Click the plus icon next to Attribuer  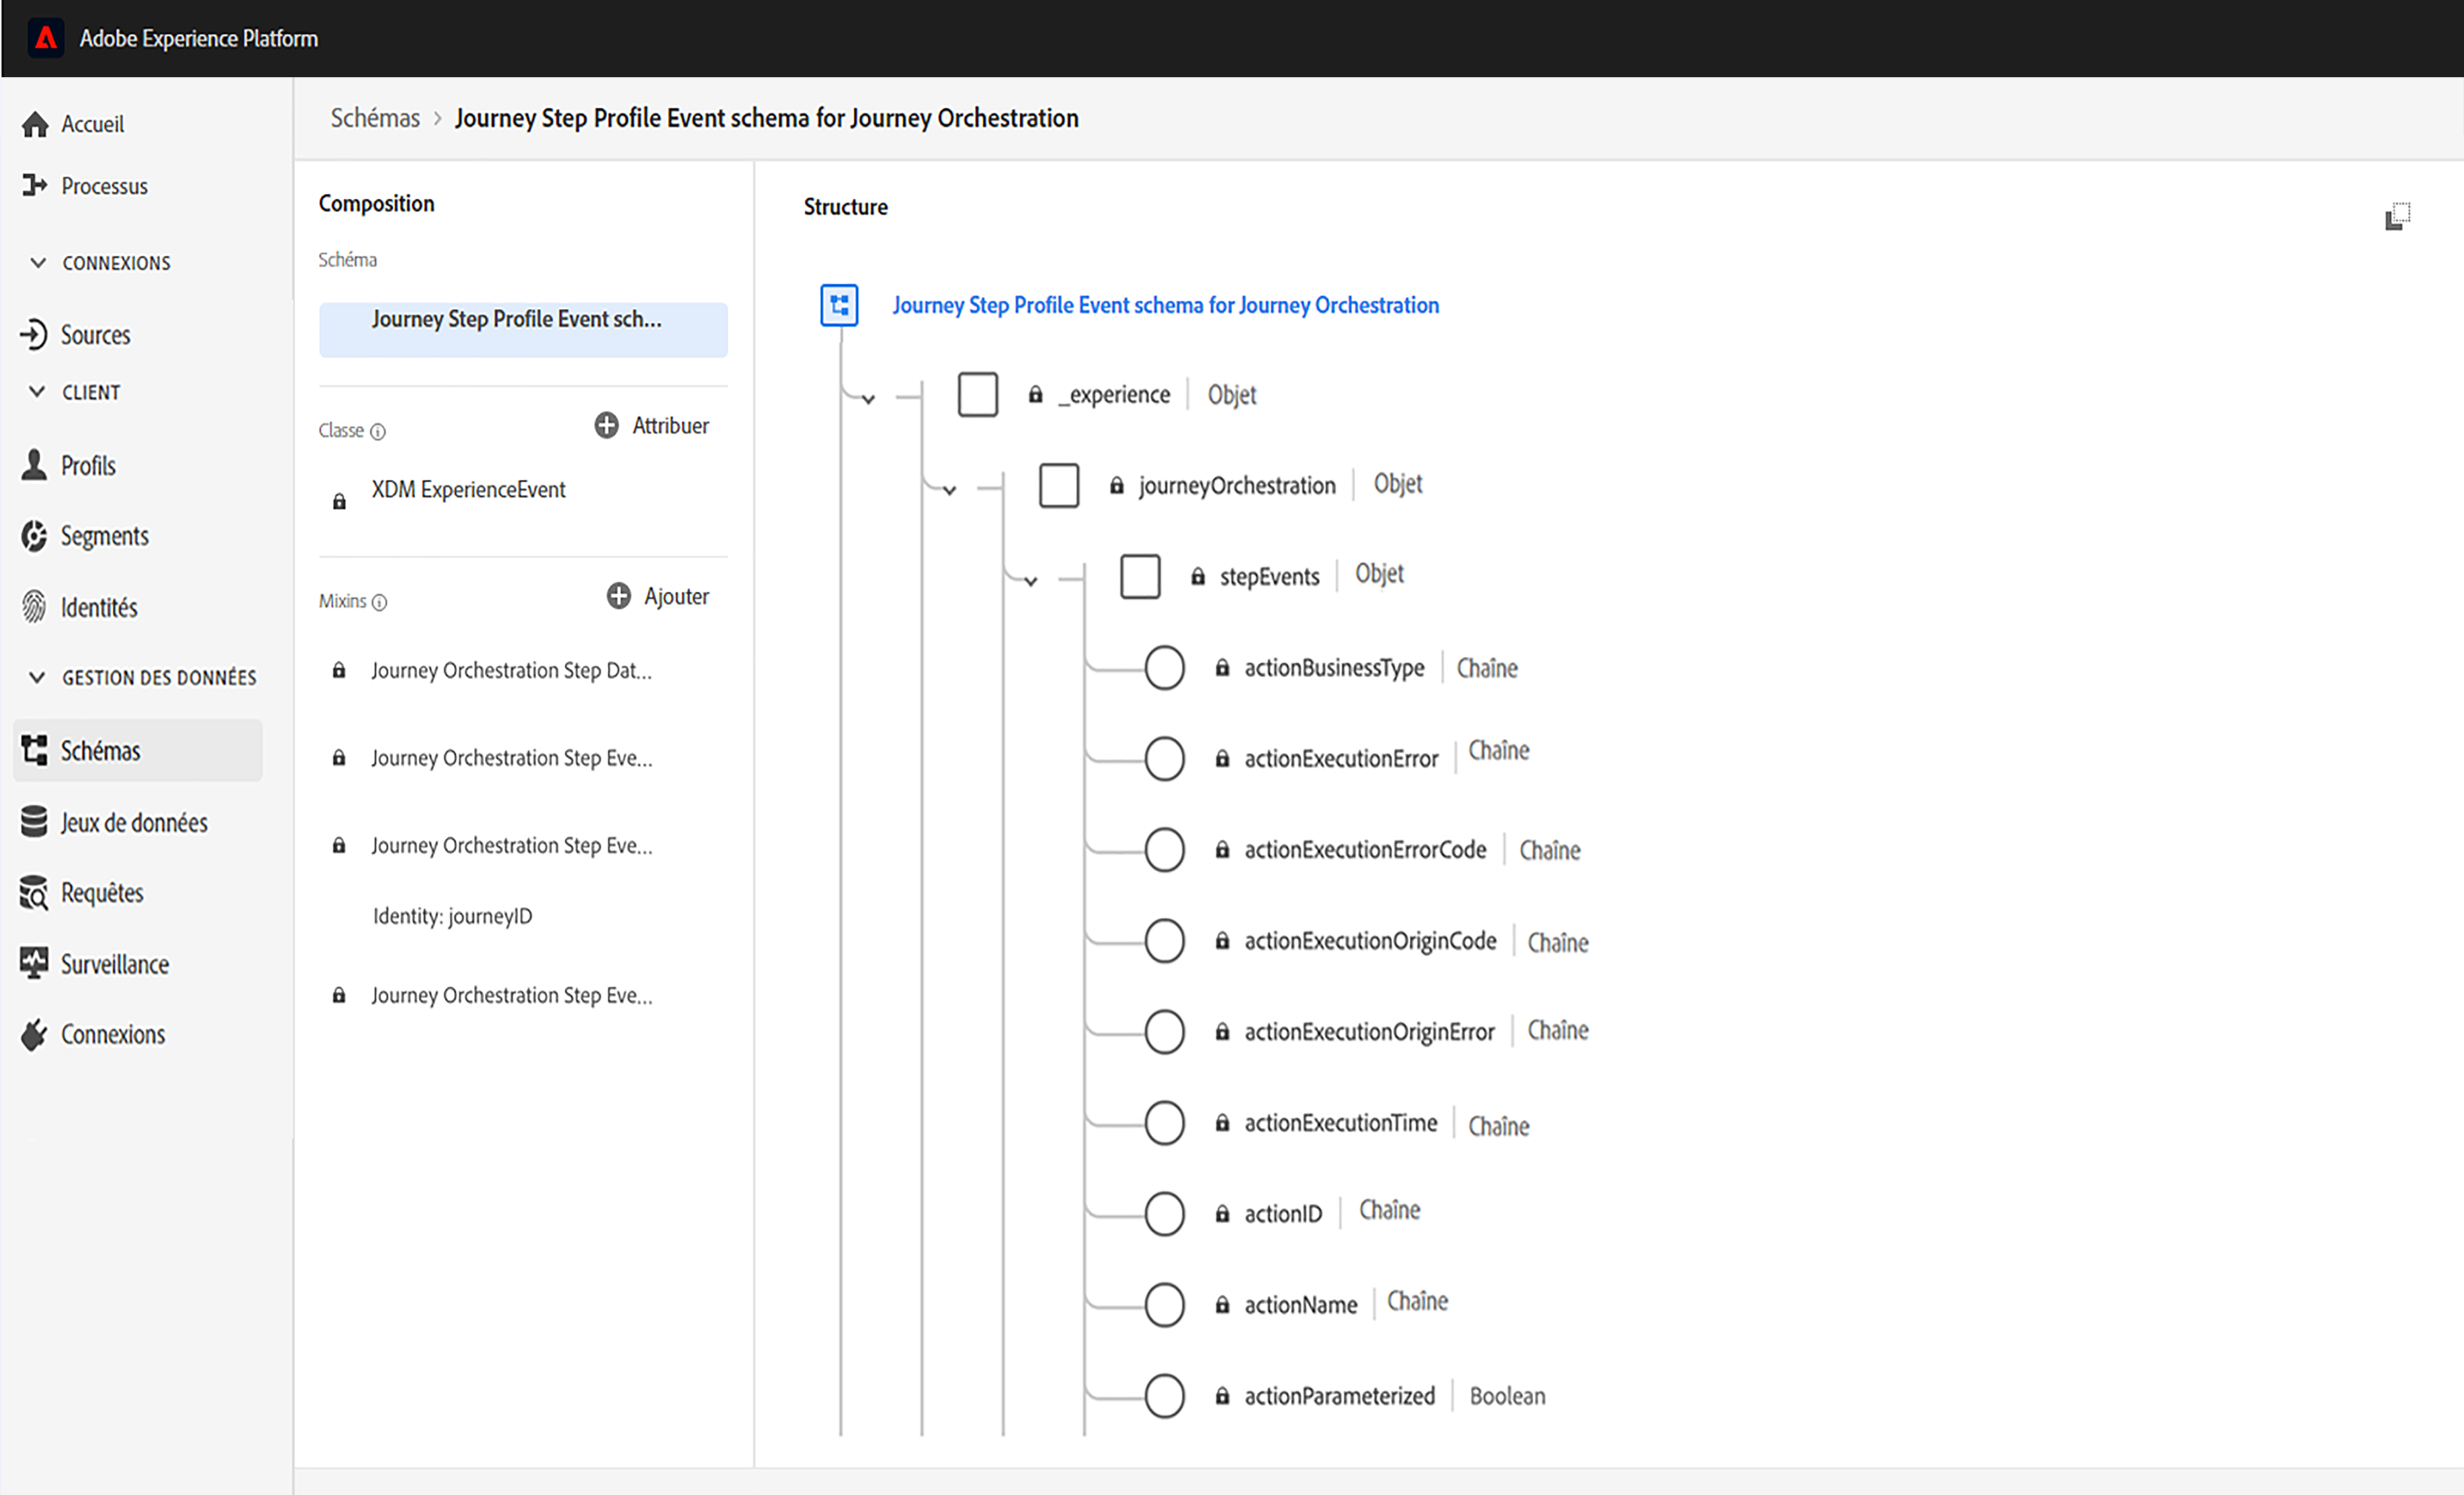pos(606,426)
